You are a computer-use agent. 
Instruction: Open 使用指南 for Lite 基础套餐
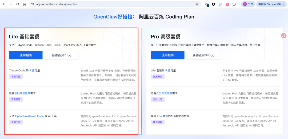[x=26, y=55]
